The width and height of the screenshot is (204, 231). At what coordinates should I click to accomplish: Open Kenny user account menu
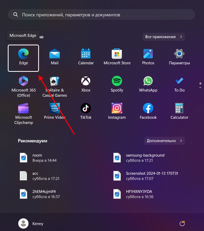tap(31, 223)
